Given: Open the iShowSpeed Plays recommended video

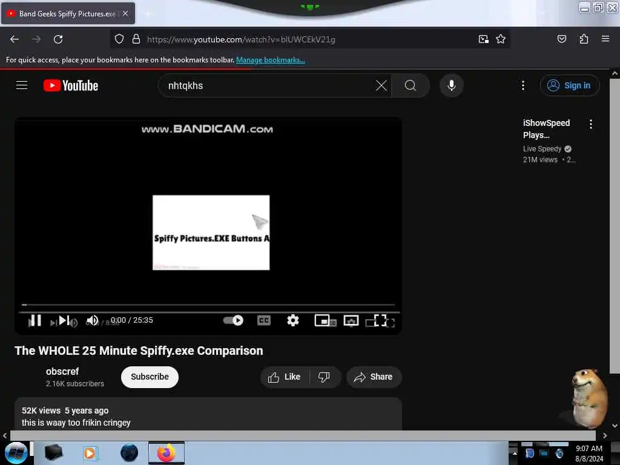Looking at the screenshot, I should (x=547, y=129).
